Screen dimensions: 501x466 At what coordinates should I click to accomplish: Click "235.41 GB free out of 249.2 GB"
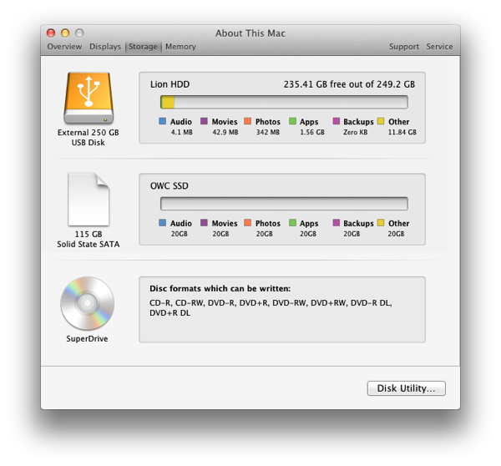(349, 84)
